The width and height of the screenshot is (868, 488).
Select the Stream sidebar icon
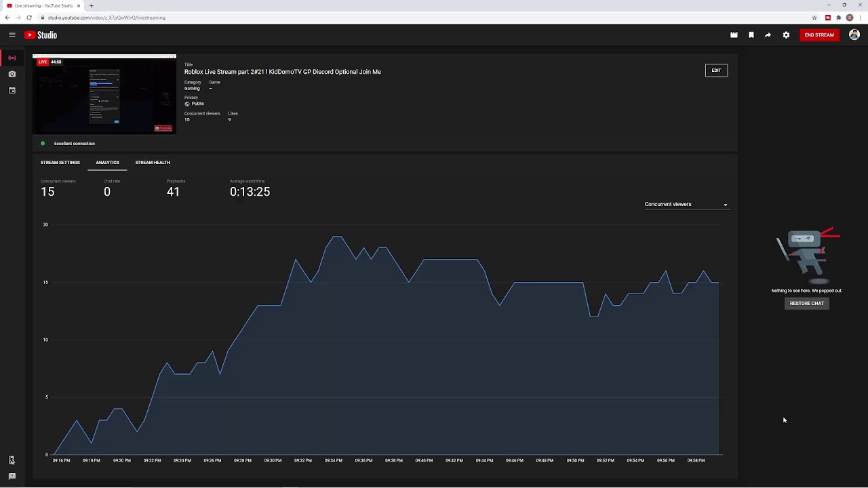12,58
